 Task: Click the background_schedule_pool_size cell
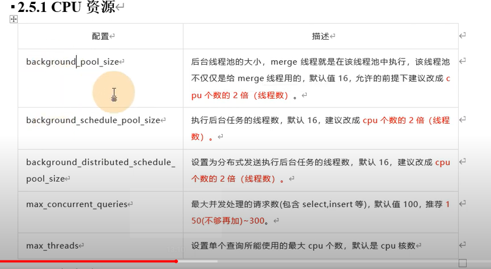[x=94, y=120]
